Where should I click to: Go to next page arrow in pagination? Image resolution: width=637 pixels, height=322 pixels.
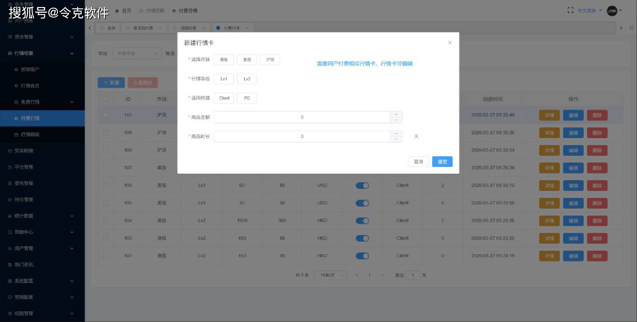[x=382, y=275]
